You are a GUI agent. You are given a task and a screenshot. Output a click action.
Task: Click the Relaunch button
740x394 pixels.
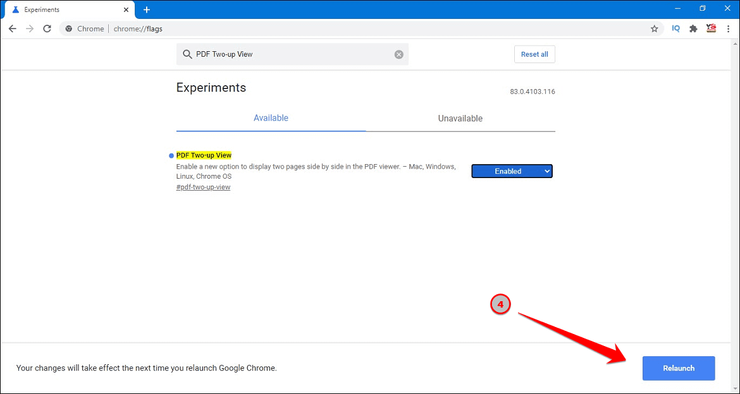coord(679,368)
